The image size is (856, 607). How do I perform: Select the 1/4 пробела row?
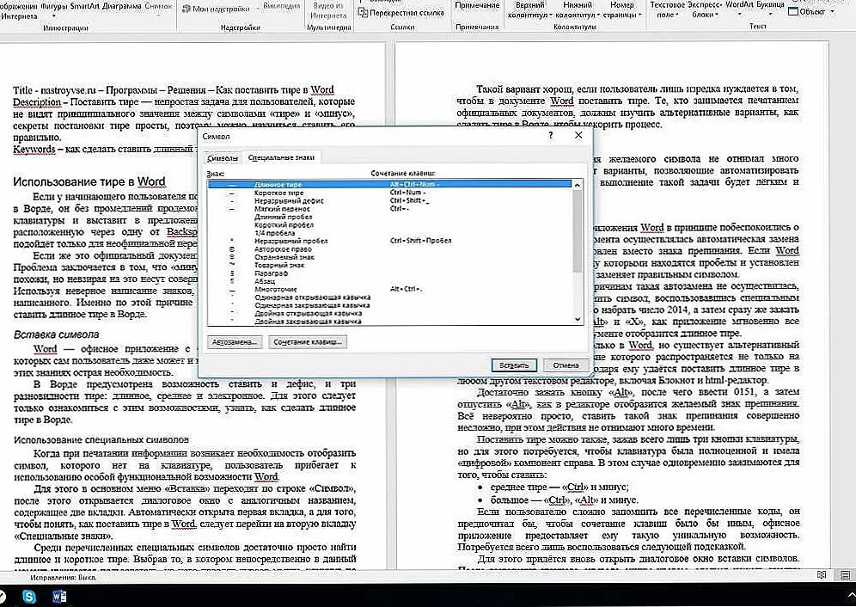(x=390, y=233)
